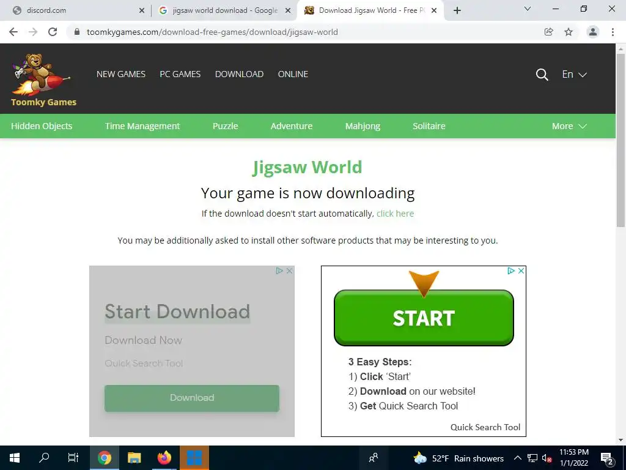This screenshot has height=470, width=626.
Task: Select Hidden Objects category
Action: coord(42,126)
